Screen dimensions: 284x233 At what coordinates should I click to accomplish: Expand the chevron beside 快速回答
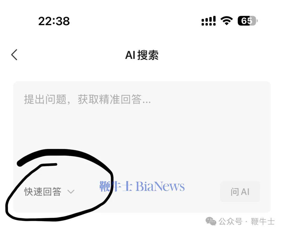coord(71,191)
